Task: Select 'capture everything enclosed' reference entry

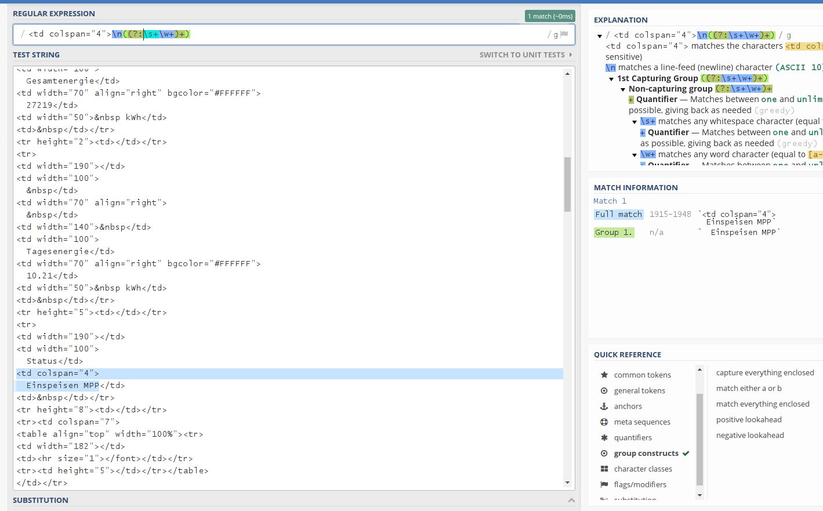Action: click(x=765, y=372)
